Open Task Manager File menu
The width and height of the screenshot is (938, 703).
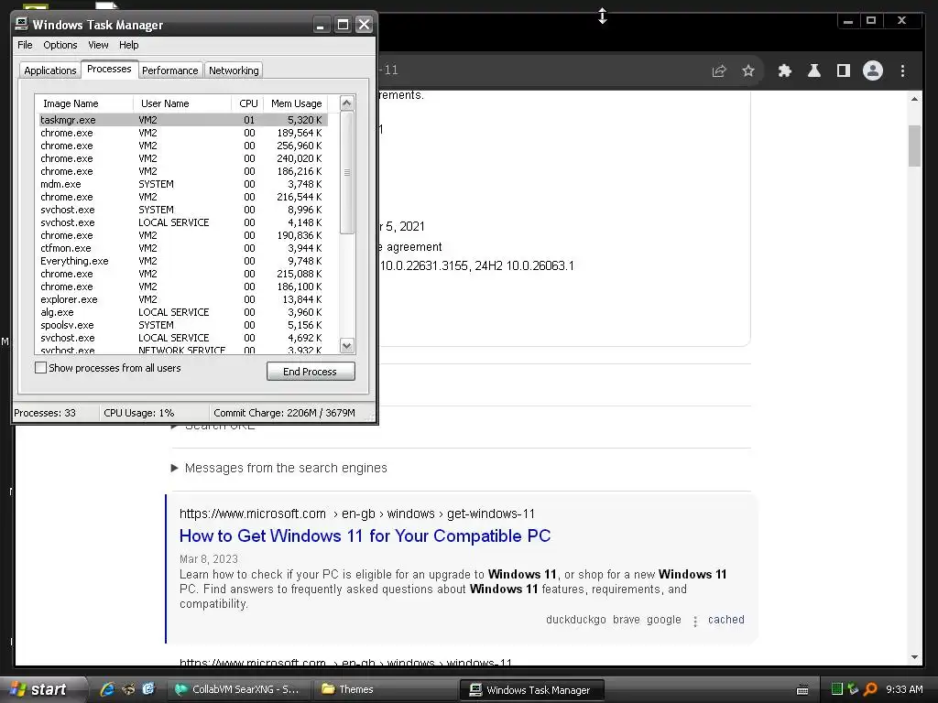(x=25, y=45)
